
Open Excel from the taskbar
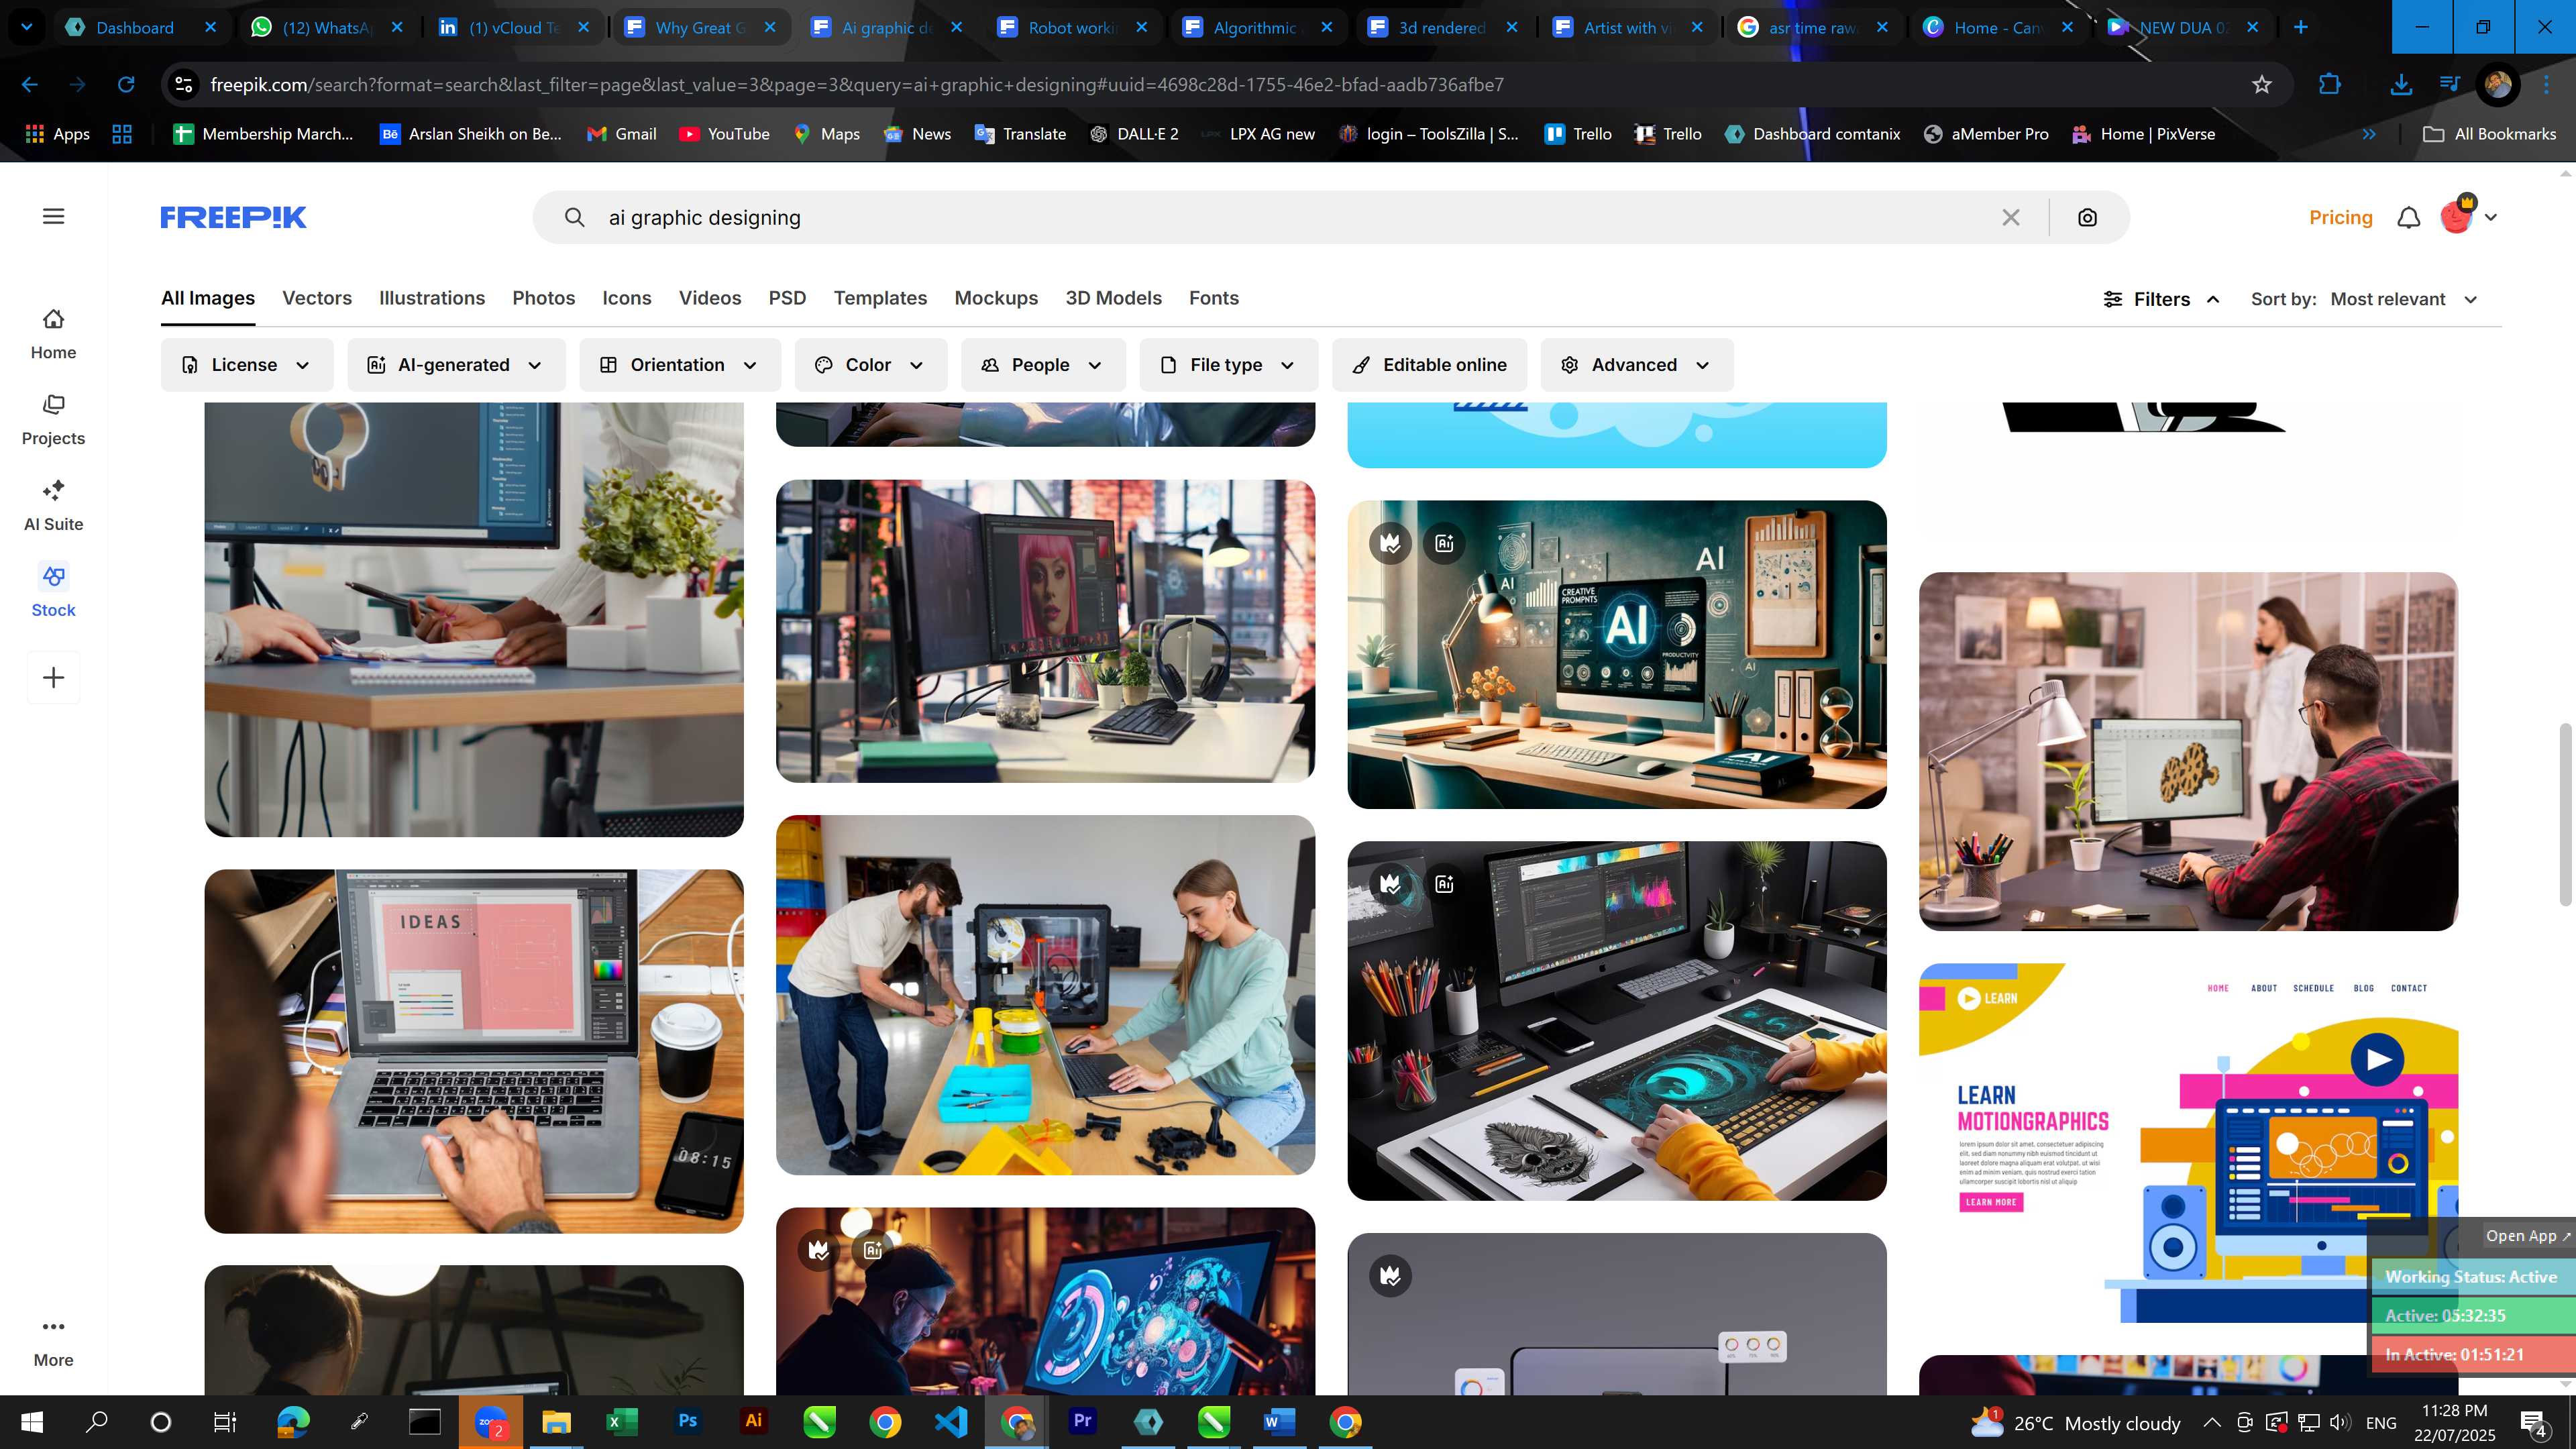tap(621, 1421)
